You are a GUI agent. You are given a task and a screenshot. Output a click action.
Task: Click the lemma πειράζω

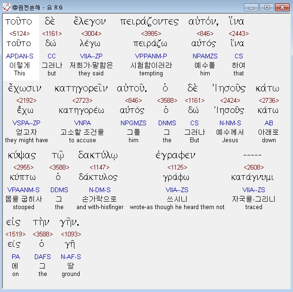pyautogui.click(x=150, y=44)
